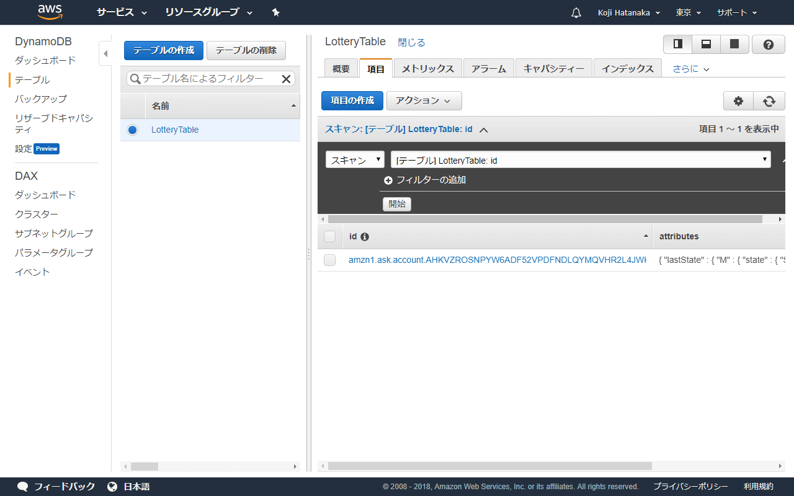
Task: Open the items settings gear icon
Action: click(738, 101)
